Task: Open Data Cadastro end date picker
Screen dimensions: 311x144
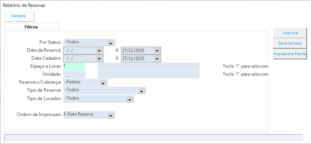Action: coord(157,59)
